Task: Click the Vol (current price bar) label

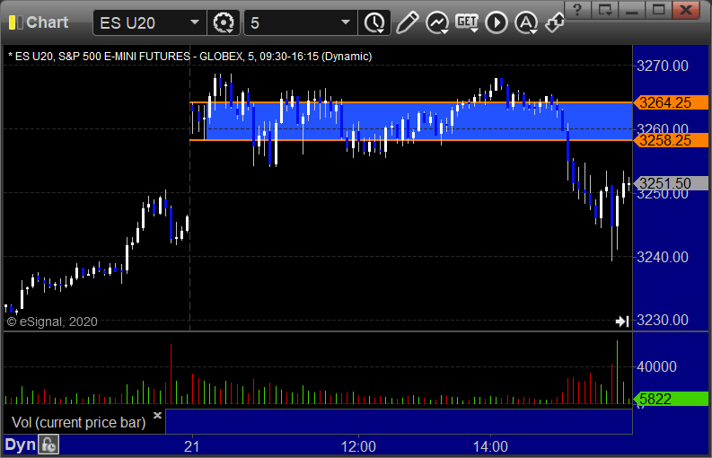Action: coord(78,423)
